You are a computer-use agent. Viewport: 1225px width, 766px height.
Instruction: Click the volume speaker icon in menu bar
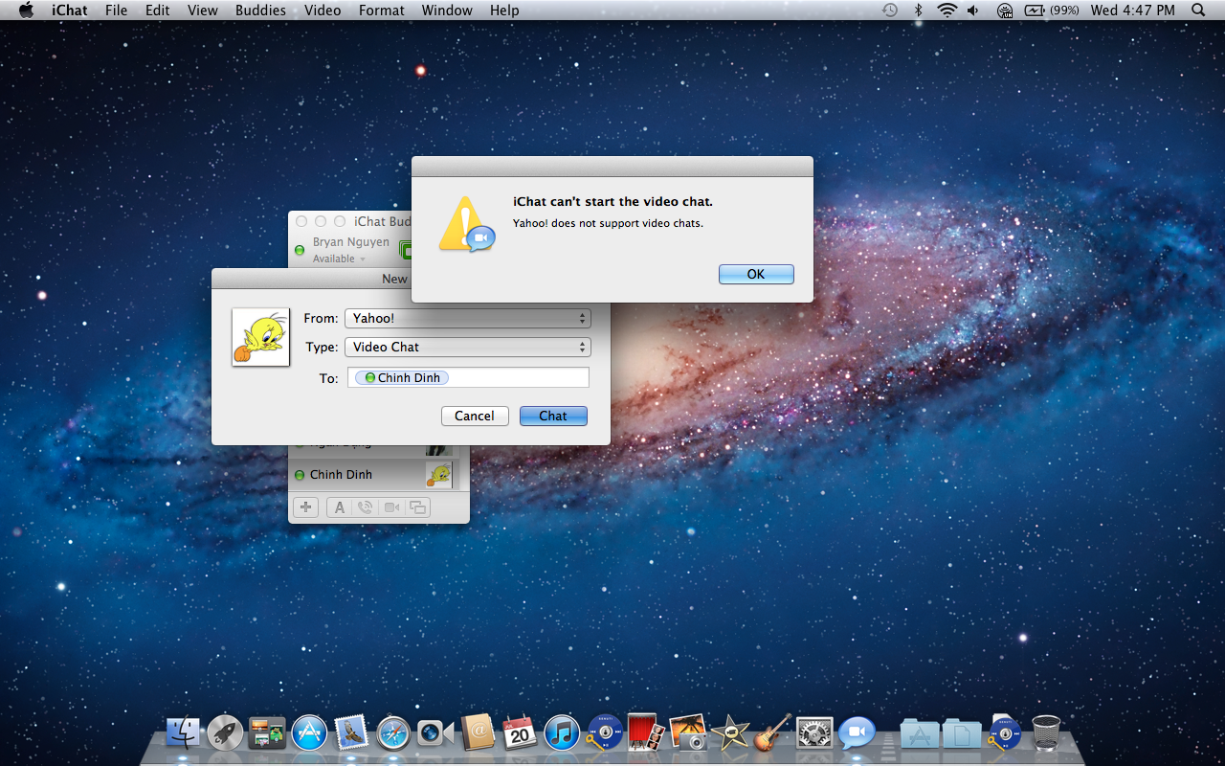[973, 11]
